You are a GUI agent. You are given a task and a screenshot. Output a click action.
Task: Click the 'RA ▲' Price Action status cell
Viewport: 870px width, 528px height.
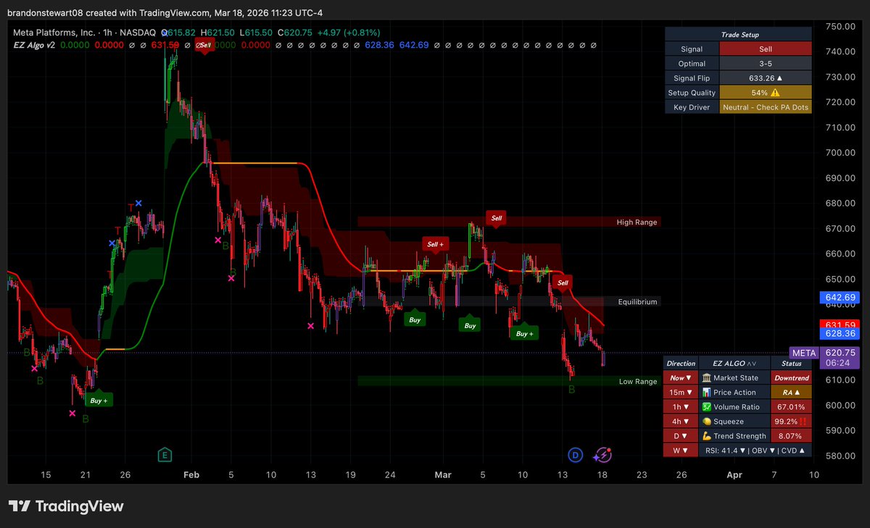click(x=792, y=393)
